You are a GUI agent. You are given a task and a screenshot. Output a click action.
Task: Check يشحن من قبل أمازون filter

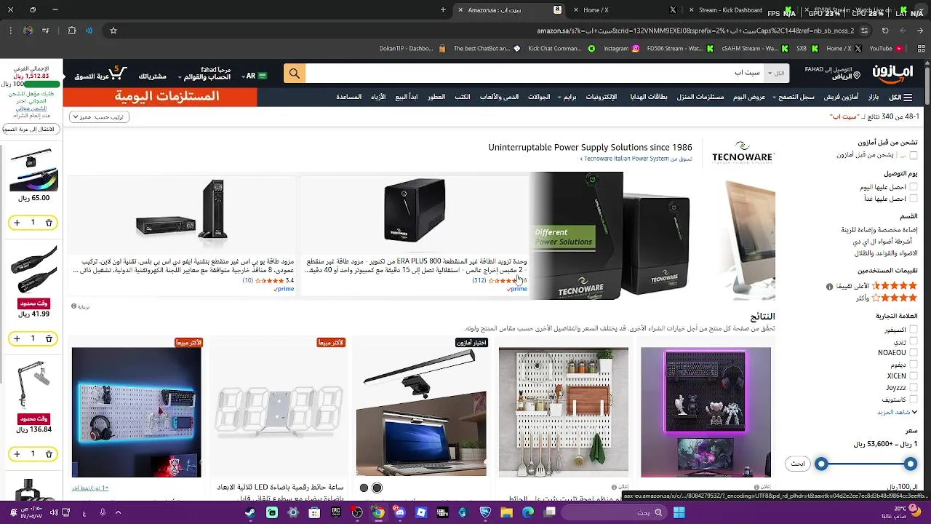pyautogui.click(x=914, y=155)
